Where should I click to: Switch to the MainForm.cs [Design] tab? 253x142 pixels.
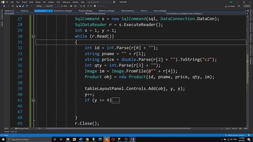pos(107,11)
